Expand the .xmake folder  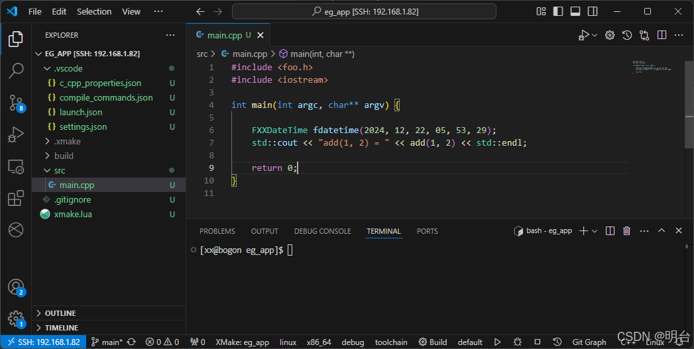click(x=109, y=142)
